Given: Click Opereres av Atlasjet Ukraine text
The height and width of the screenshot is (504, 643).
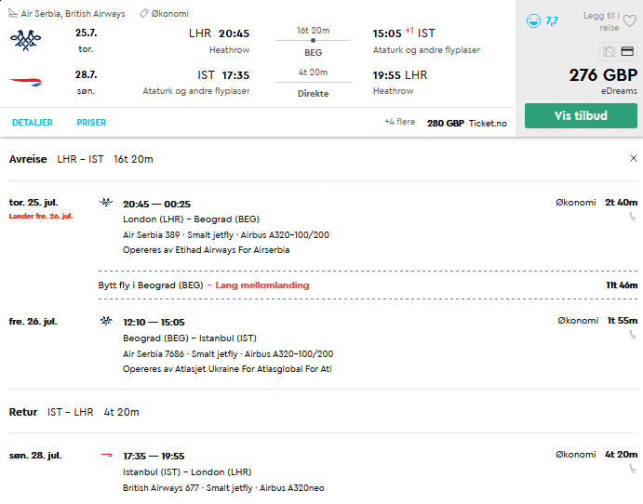Looking at the screenshot, I should click(227, 369).
